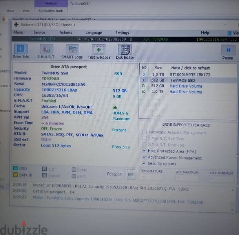
Task: Open the Test & Repair toolbar icon
Action: tap(99, 50)
